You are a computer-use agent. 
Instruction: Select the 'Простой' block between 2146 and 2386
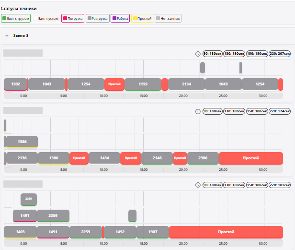click(x=180, y=158)
